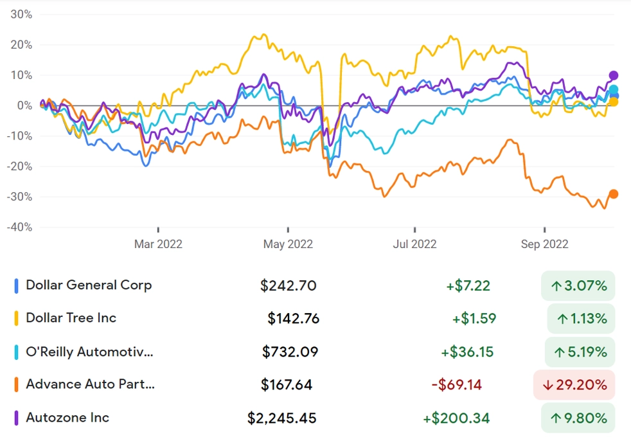Click the red 29.20% decline badge
The width and height of the screenshot is (631, 439).
(x=574, y=385)
